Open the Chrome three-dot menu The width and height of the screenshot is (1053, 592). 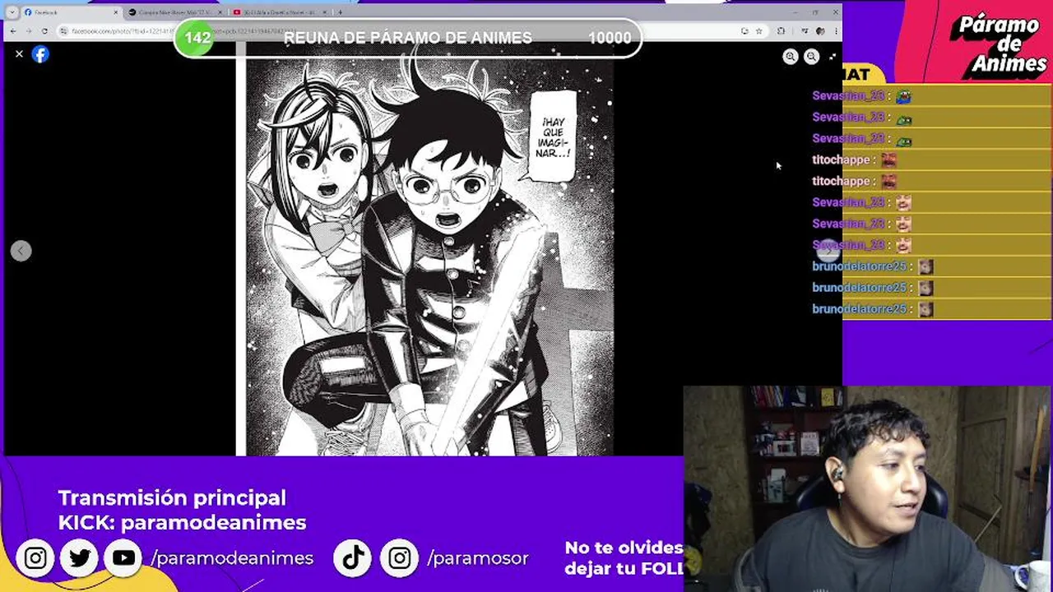coord(834,31)
